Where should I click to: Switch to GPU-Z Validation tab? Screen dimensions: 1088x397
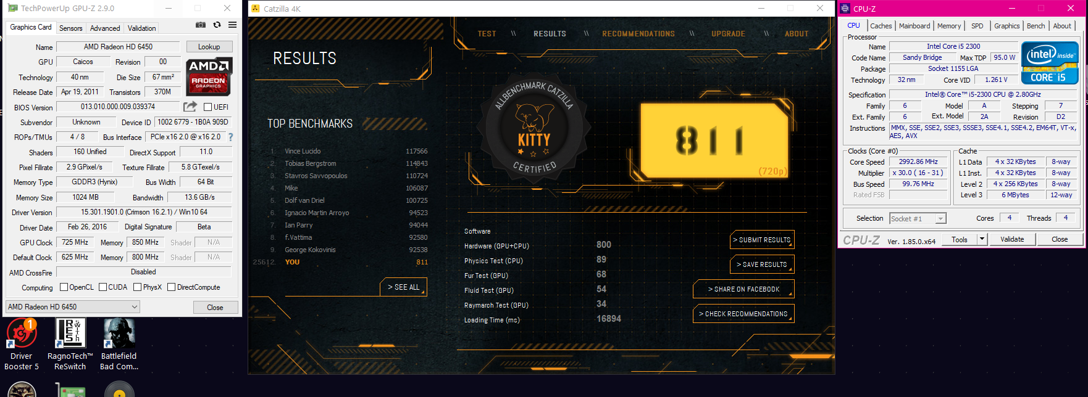click(x=141, y=28)
